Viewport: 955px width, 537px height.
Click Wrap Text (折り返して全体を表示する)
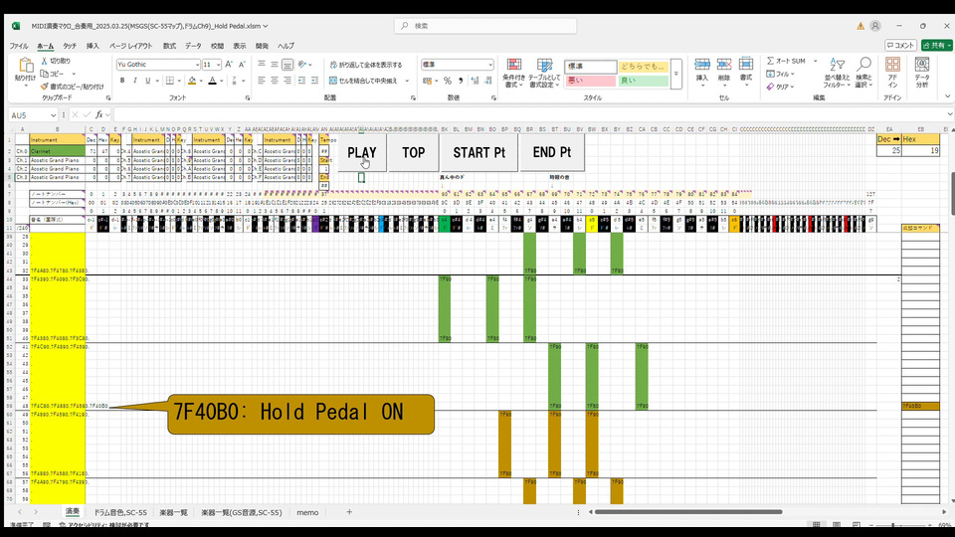366,65
